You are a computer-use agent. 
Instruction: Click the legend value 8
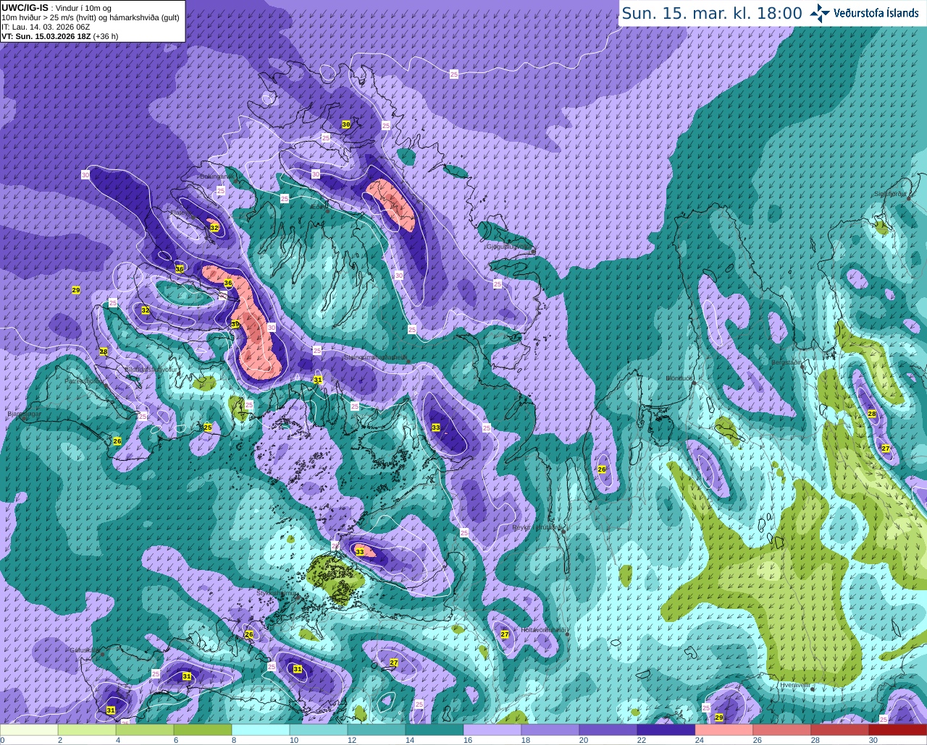click(x=235, y=740)
